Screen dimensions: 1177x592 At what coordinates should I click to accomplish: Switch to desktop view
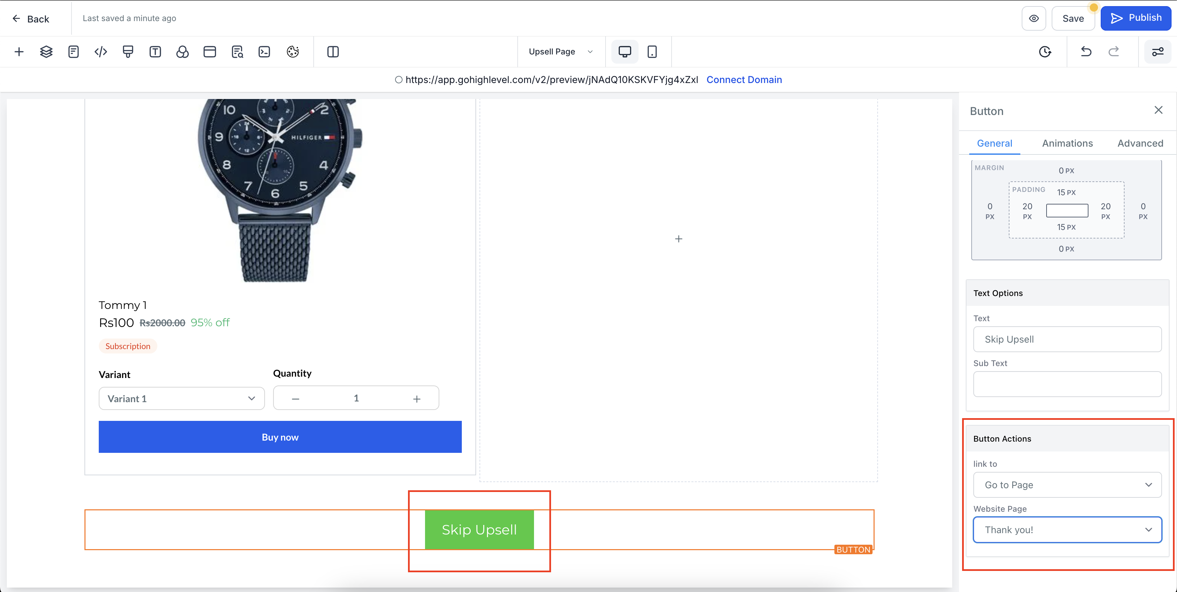tap(625, 52)
